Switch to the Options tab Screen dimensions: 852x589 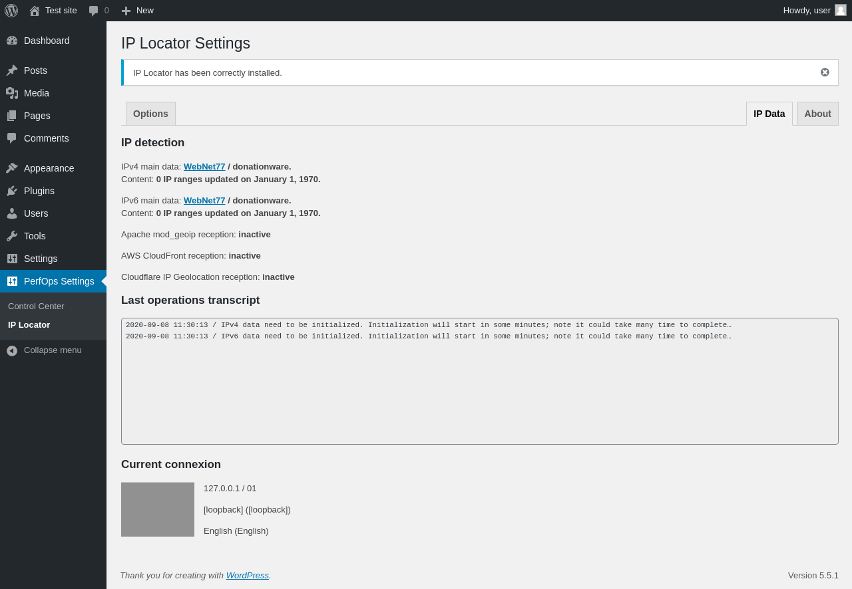[x=150, y=114]
